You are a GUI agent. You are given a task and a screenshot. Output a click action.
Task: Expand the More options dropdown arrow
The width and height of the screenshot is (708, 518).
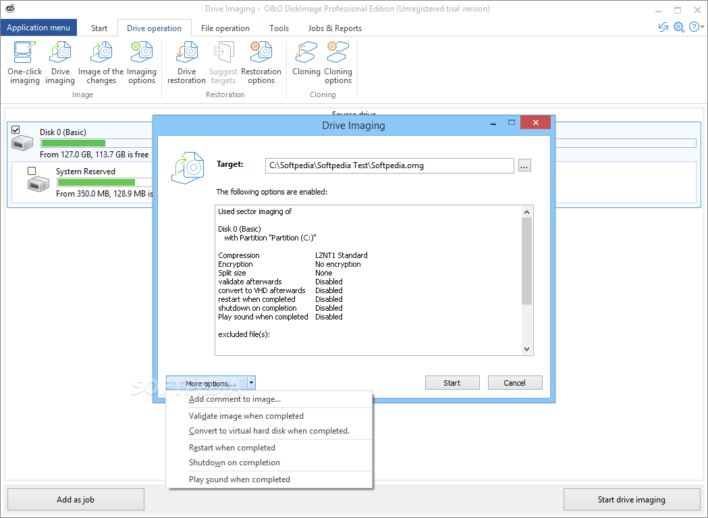click(252, 383)
